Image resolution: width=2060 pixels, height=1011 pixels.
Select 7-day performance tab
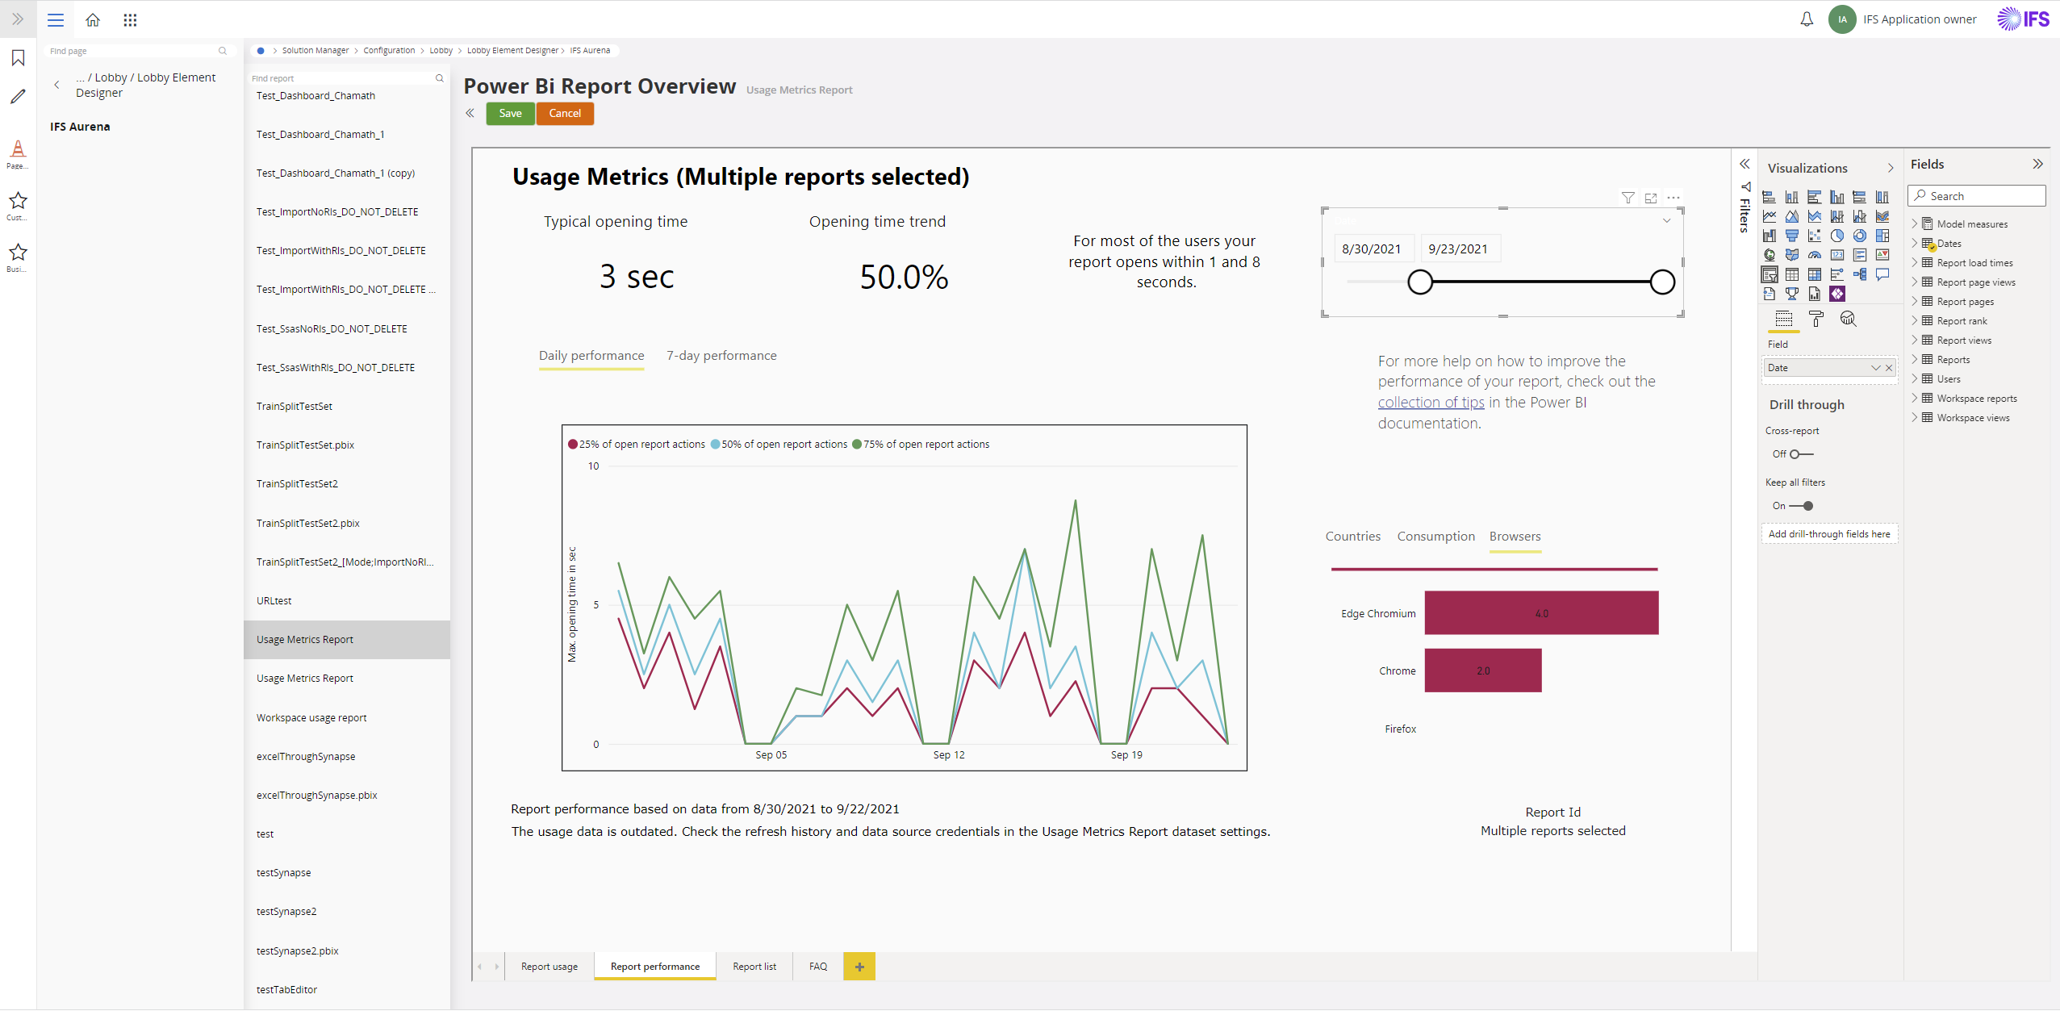click(721, 356)
